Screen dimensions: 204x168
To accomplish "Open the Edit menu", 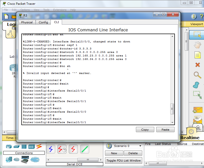I will click(14, 10).
